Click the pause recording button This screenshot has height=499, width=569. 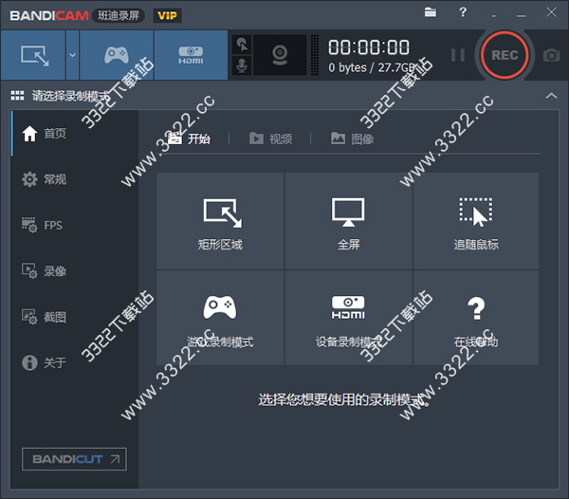click(x=458, y=55)
